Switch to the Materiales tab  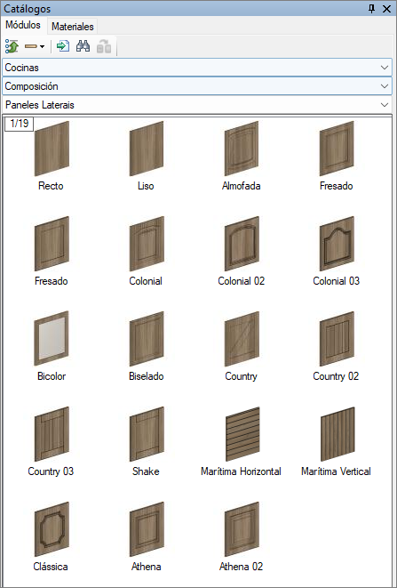coord(72,27)
